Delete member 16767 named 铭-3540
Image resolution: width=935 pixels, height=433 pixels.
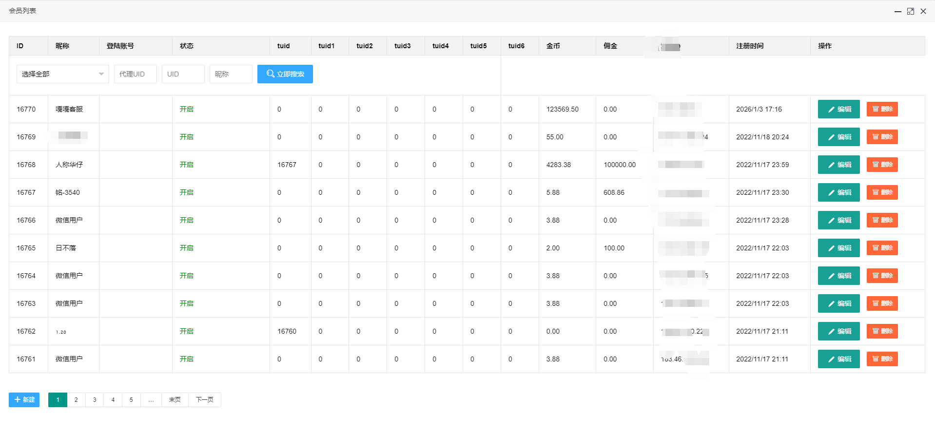(882, 192)
